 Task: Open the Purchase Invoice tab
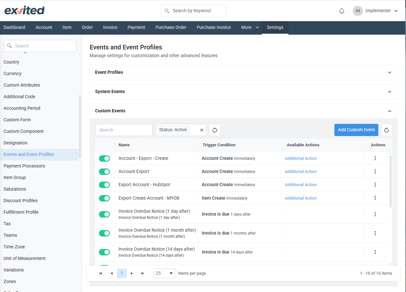[x=214, y=27]
